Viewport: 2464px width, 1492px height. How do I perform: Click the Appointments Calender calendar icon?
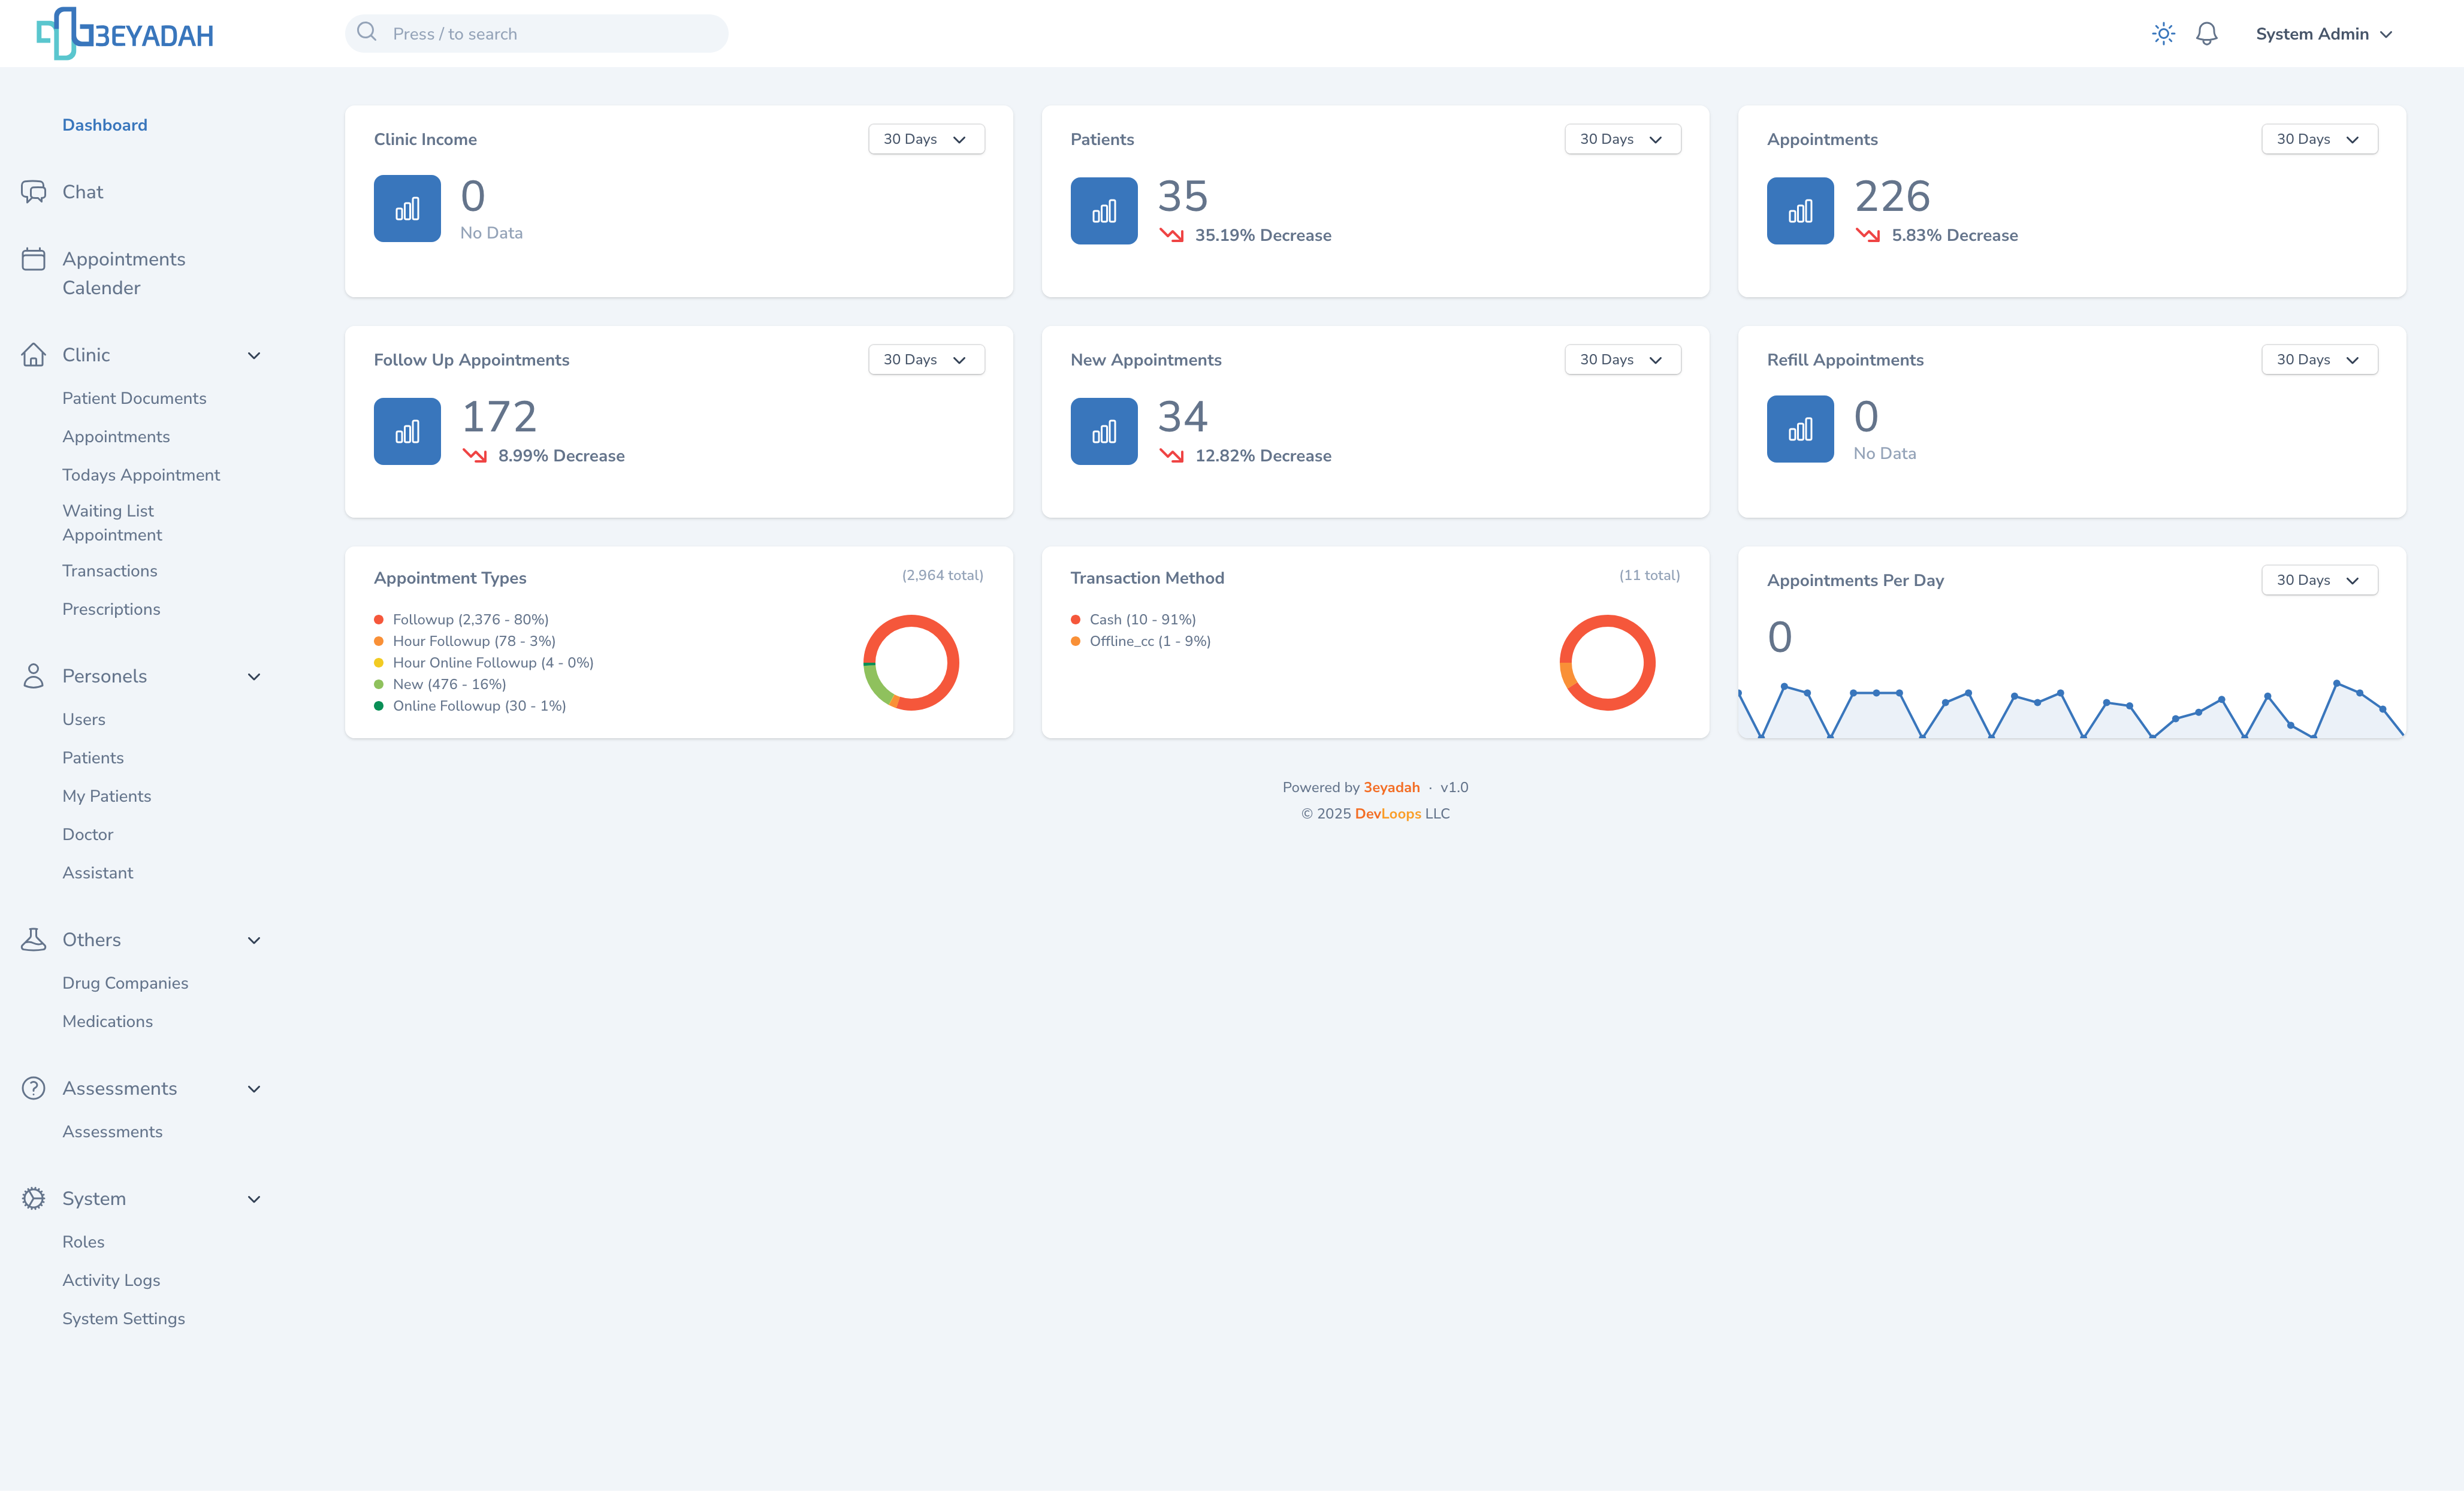tap(34, 259)
